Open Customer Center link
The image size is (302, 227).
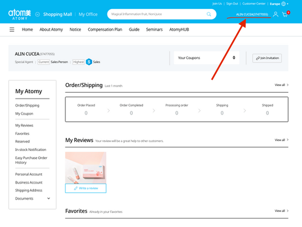pyautogui.click(x=254, y=4)
